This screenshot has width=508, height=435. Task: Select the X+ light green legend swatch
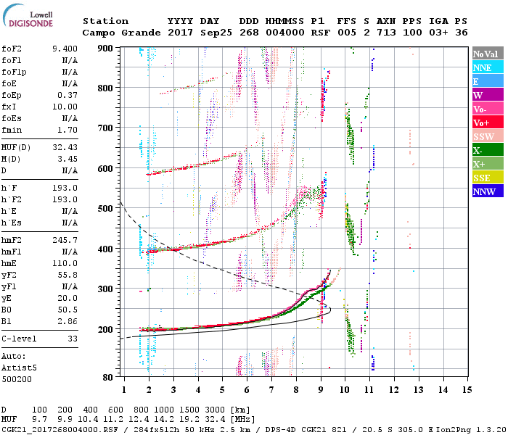tap(488, 163)
